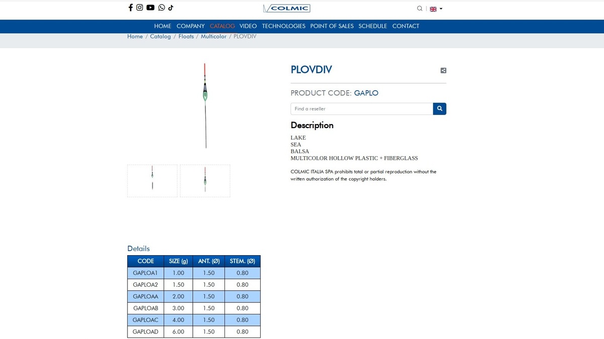Open SCHEDULE menu item

373,26
